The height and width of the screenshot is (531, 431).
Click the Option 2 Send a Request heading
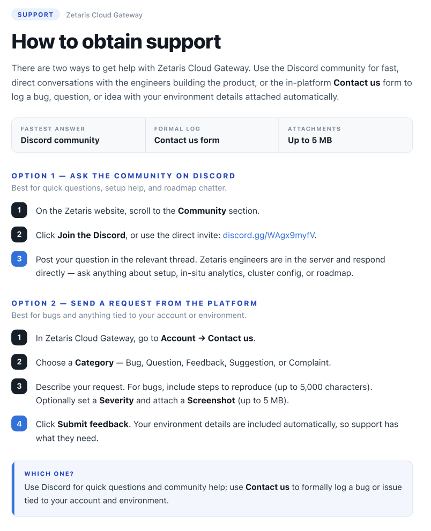pos(134,303)
